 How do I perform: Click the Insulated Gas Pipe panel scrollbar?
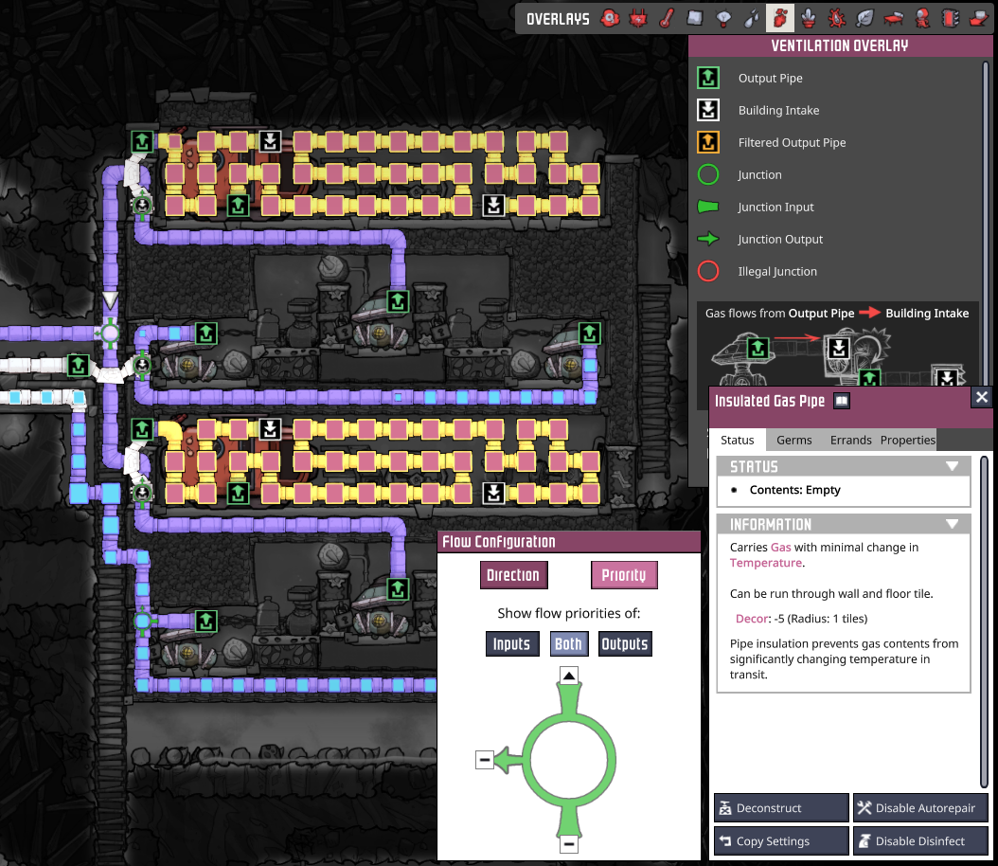986,621
